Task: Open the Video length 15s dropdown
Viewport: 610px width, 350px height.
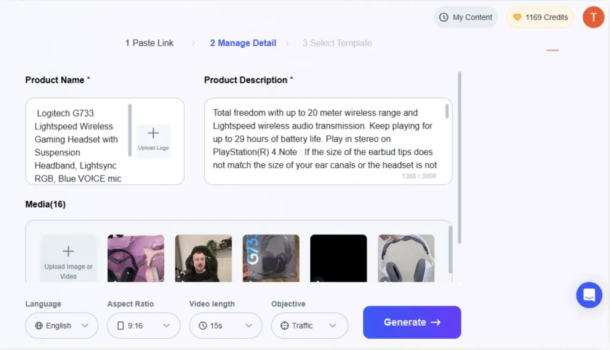Action: (225, 326)
